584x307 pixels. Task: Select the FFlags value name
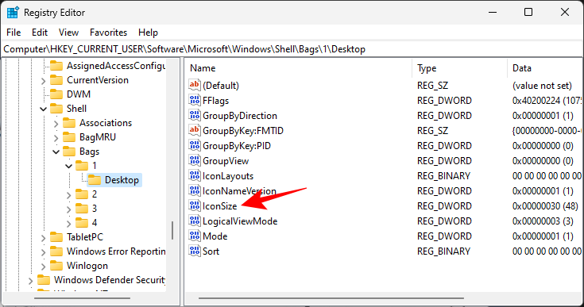pos(215,101)
